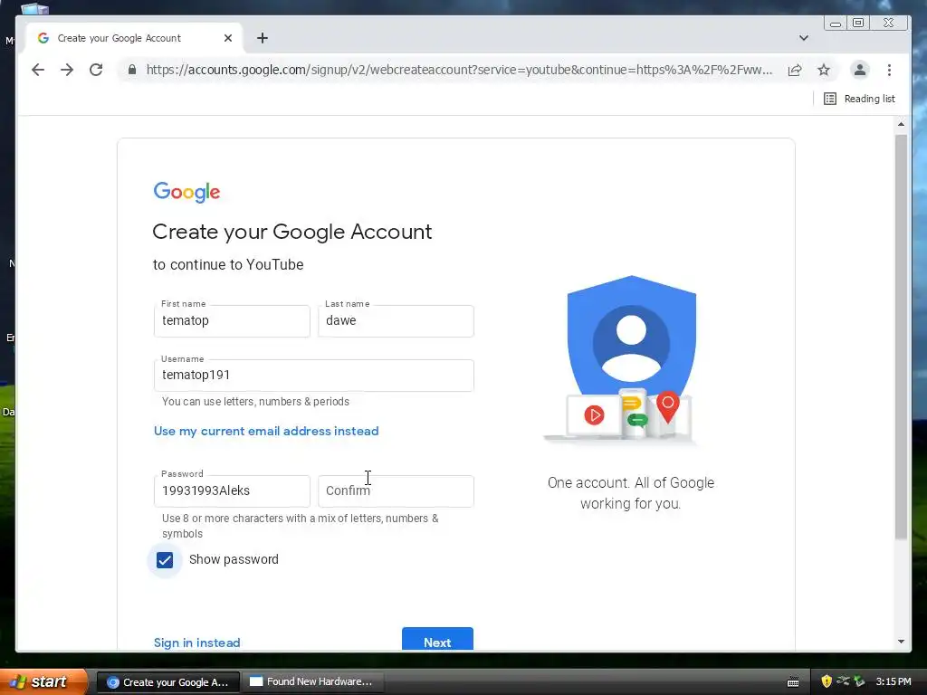Click the Next button
This screenshot has width=927, height=695.
437,640
